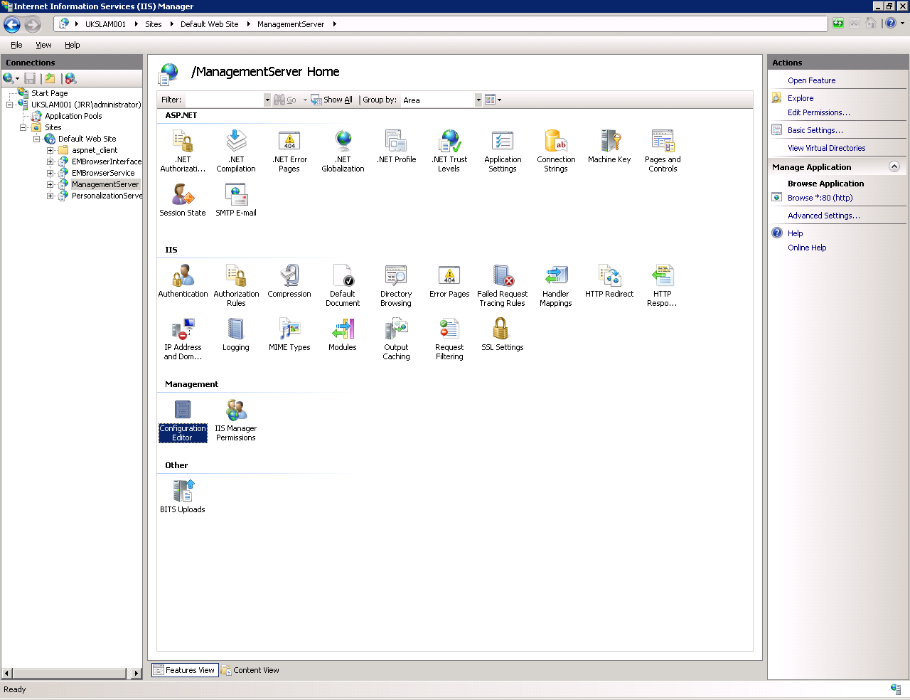Open Failed Request Tracing Rules
This screenshot has height=700, width=910.
click(503, 285)
